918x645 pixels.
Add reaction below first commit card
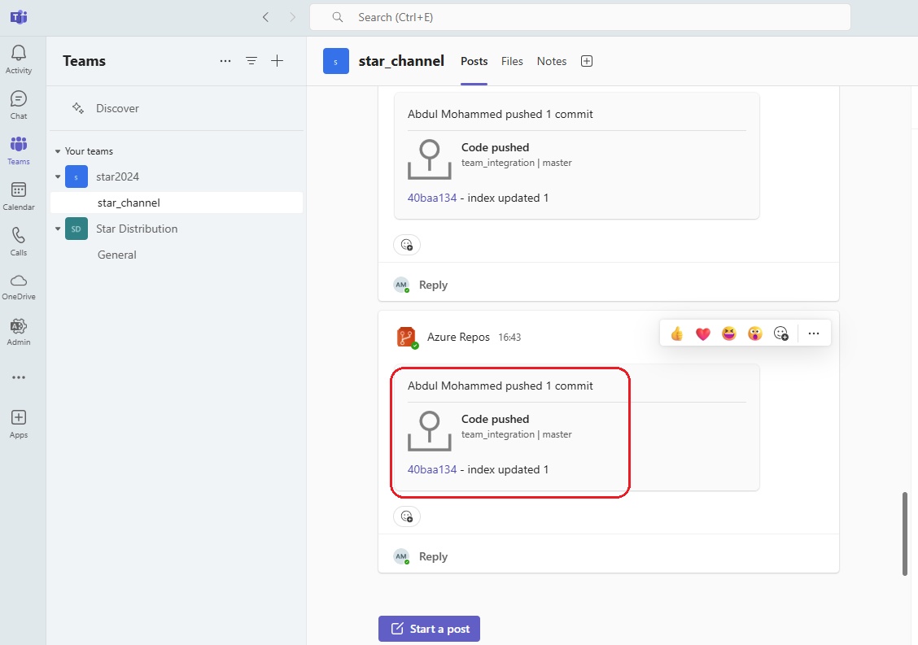point(407,245)
